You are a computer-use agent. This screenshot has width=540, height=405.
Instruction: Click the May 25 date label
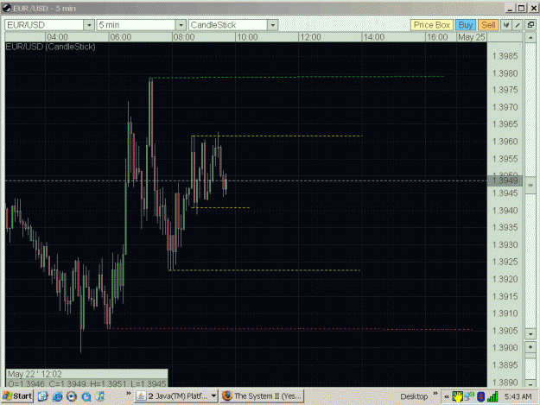[471, 37]
